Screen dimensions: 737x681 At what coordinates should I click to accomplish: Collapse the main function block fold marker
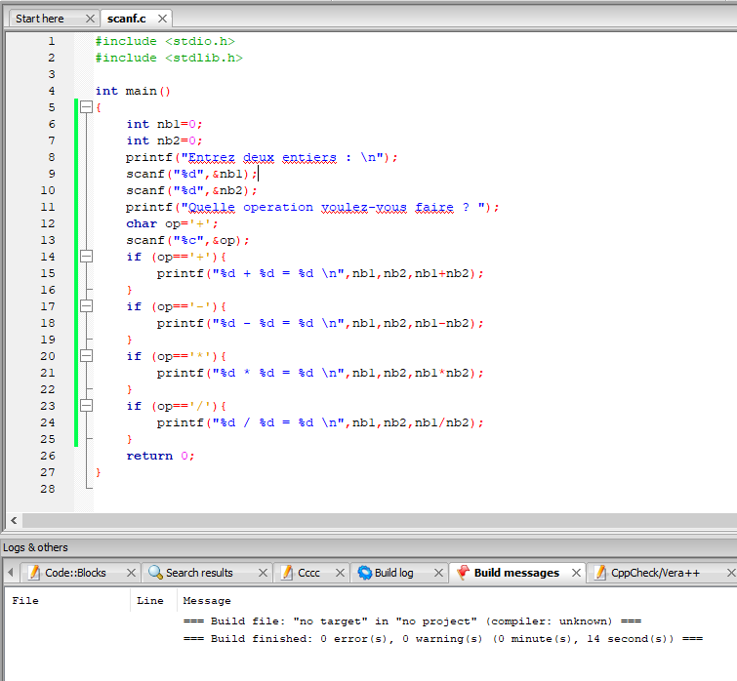point(86,107)
